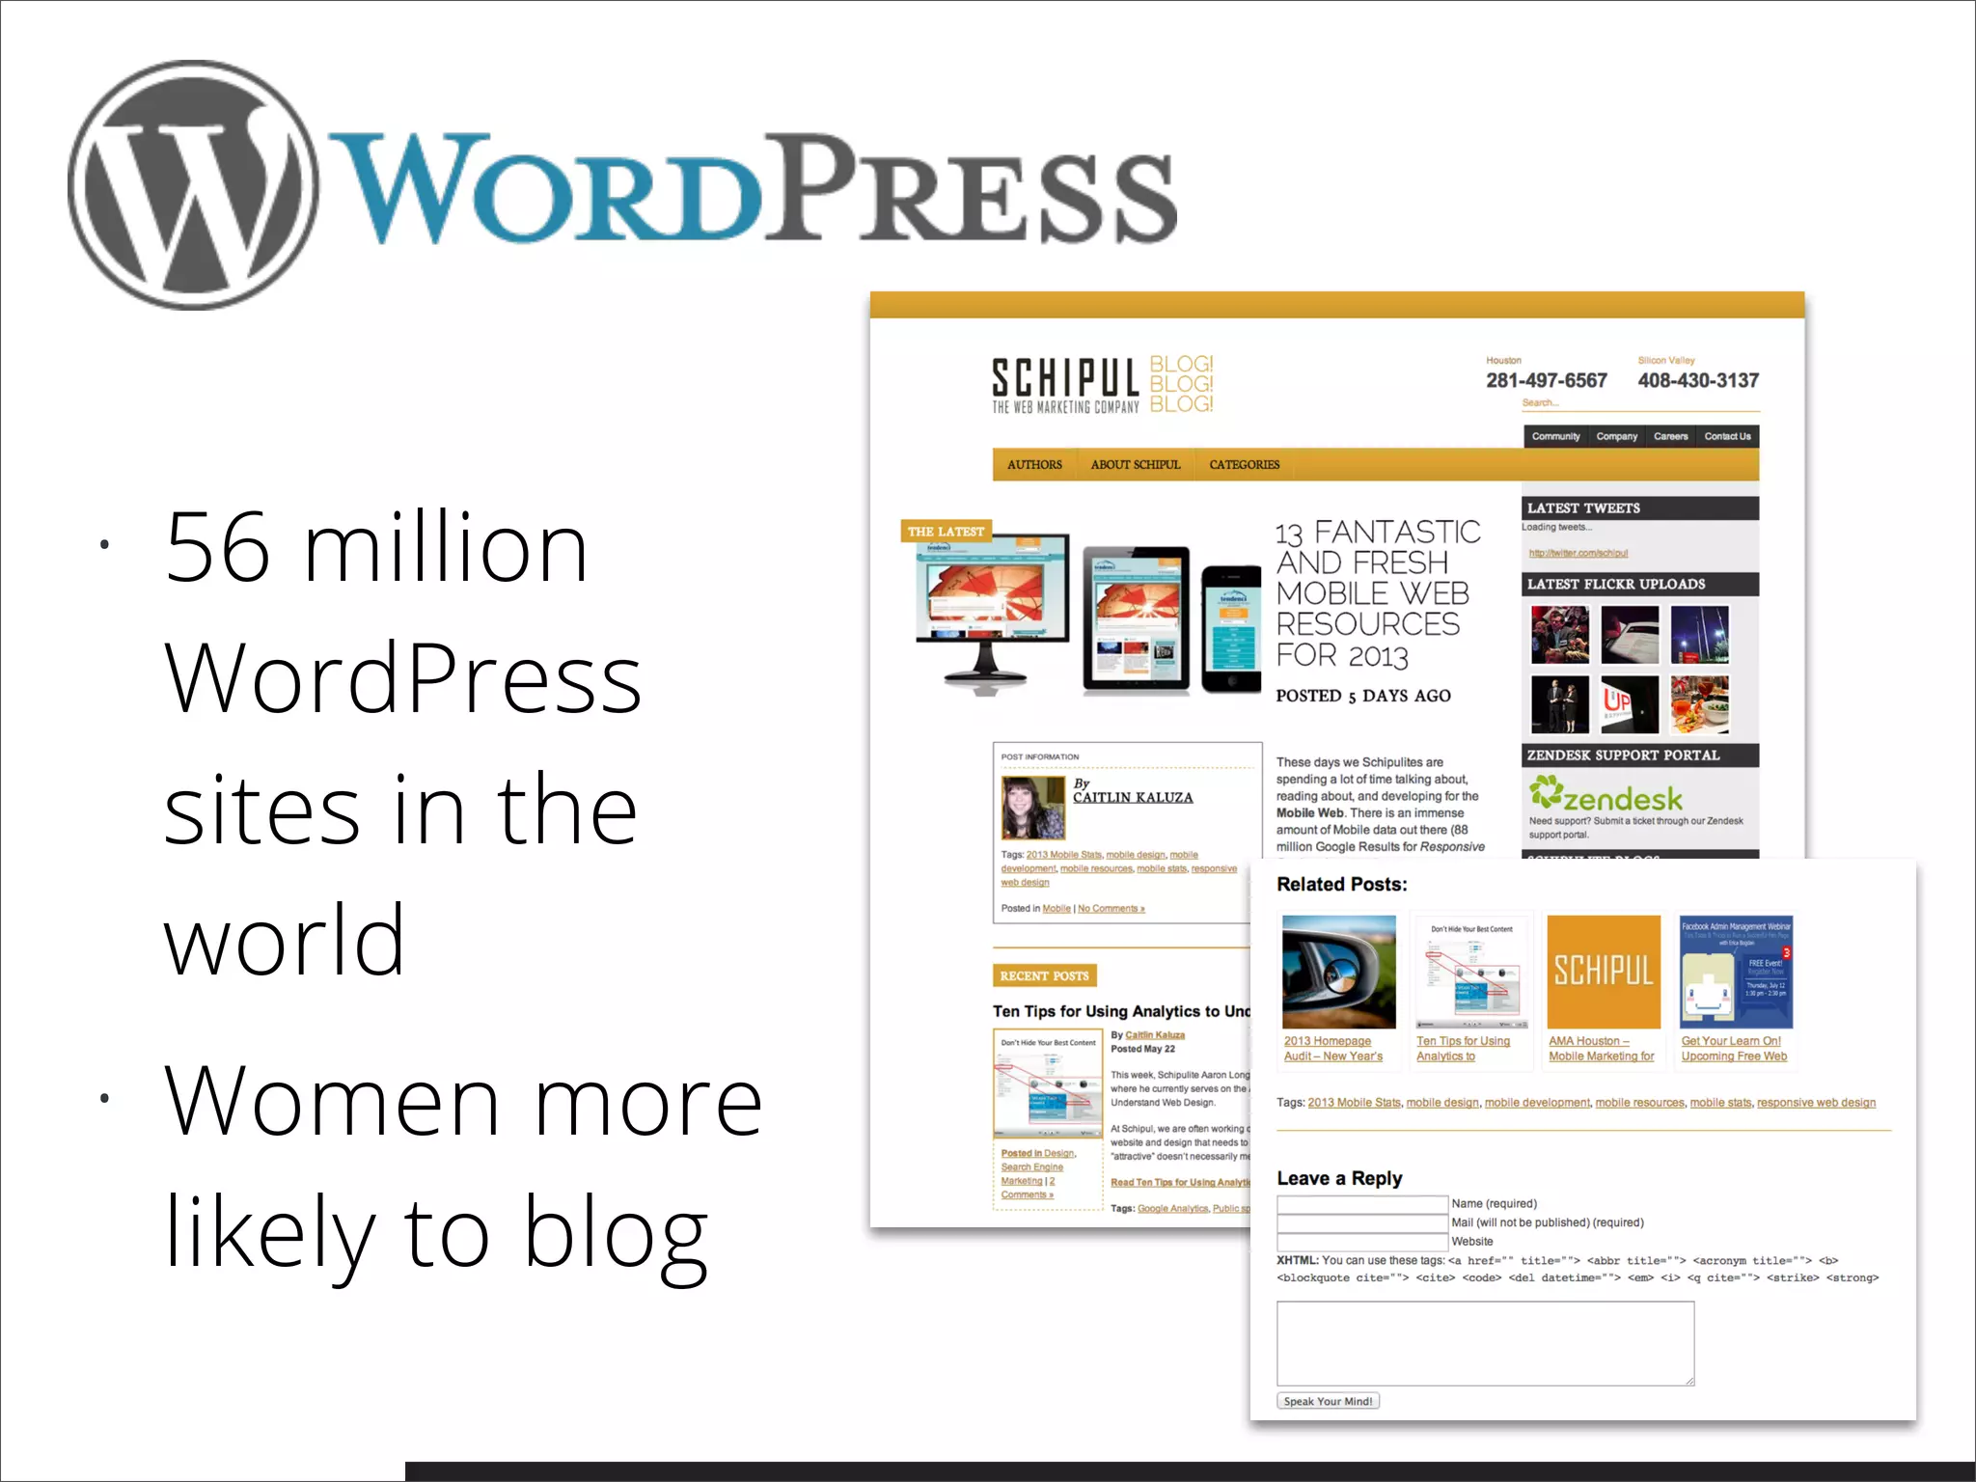Open Ten Tips for Using Analytics post title
This screenshot has height=1482, width=1976.
coord(1121,1011)
